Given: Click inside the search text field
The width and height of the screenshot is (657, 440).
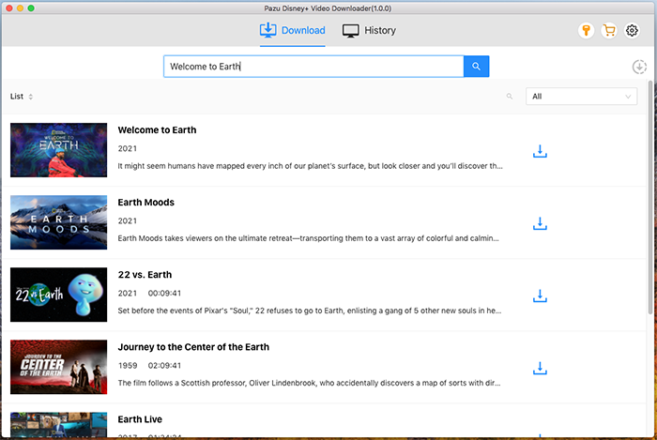Looking at the screenshot, I should pyautogui.click(x=313, y=67).
